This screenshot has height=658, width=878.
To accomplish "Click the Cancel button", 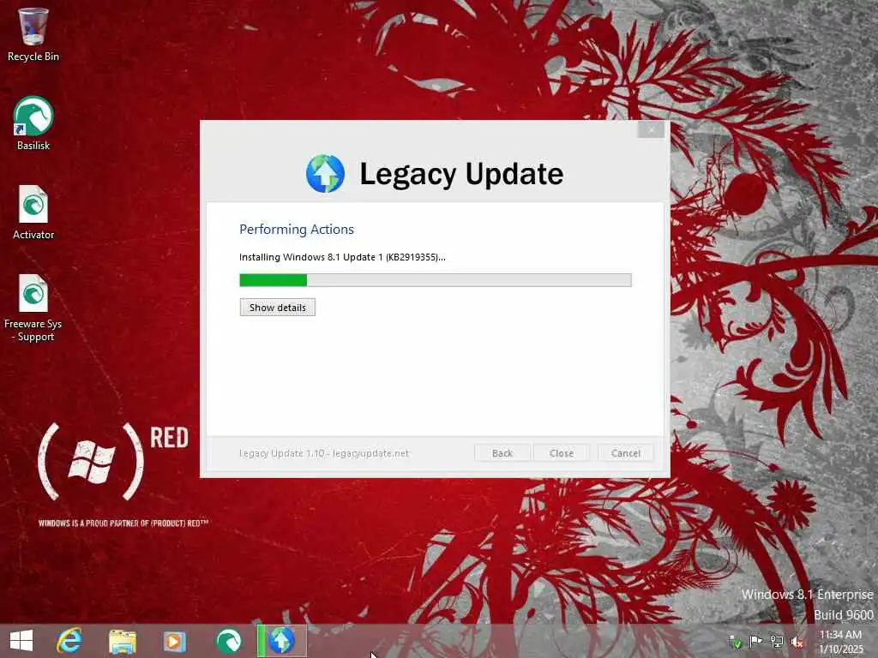I will (x=625, y=453).
